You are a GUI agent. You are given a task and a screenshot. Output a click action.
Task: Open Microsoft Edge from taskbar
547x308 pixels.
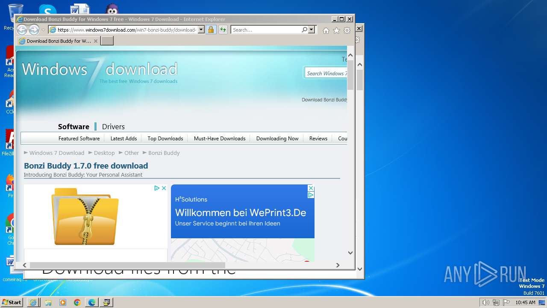coord(92,302)
